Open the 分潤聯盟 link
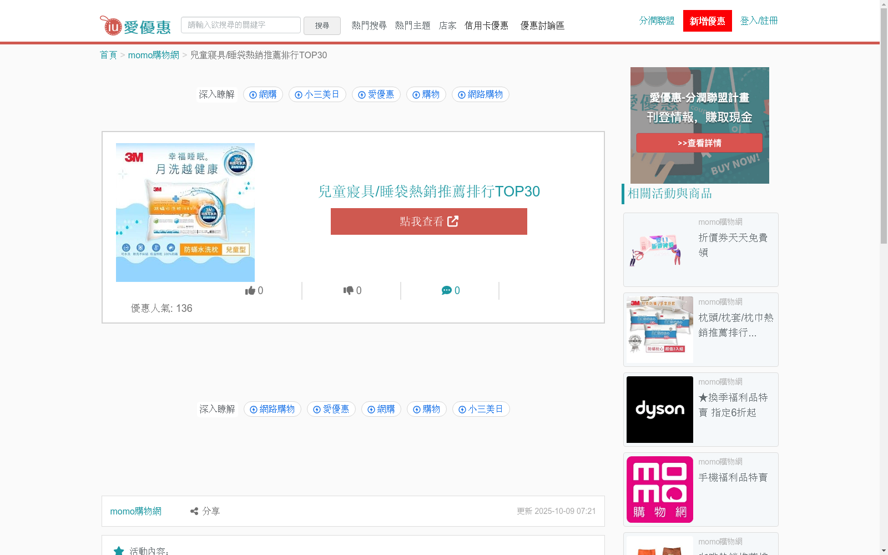 tap(657, 21)
